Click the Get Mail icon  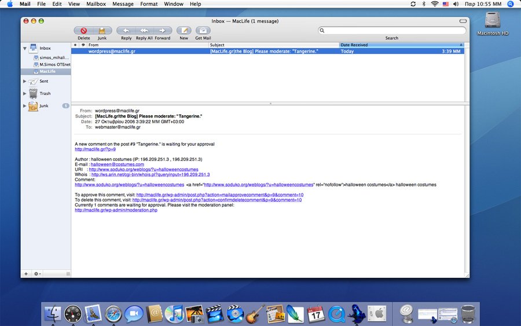203,31
